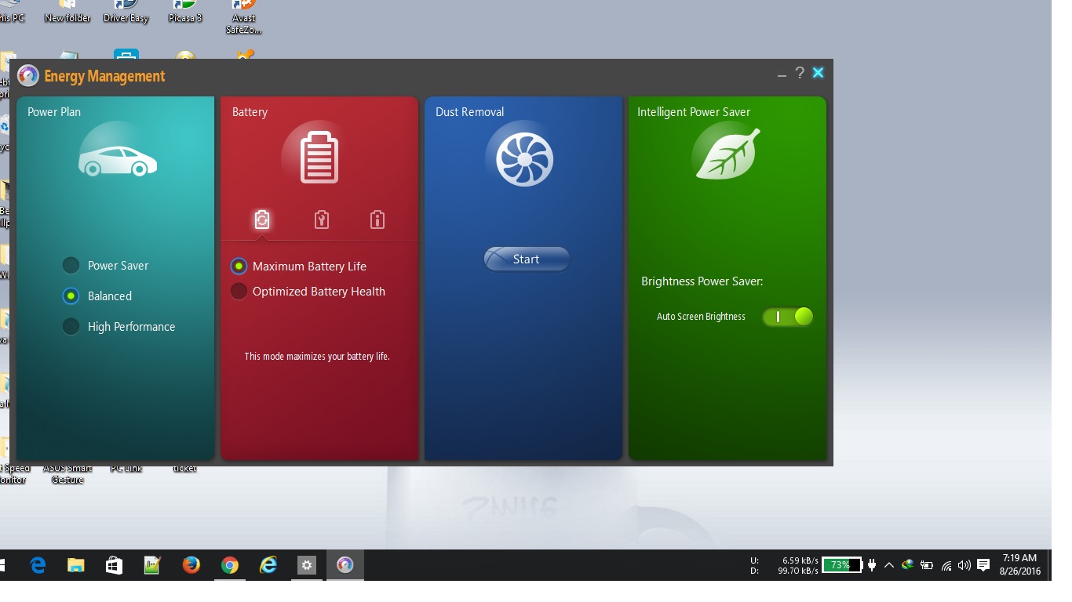Close the Energy Management window
Viewport: 1072px width, 602px height.
coord(818,73)
